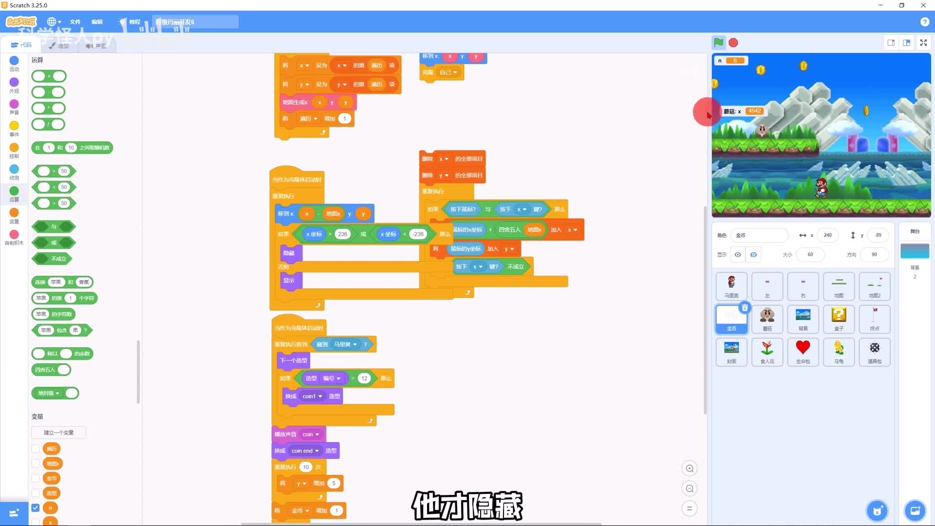Select the 控制 control category
Viewport: 935px width, 526px height.
point(14,151)
